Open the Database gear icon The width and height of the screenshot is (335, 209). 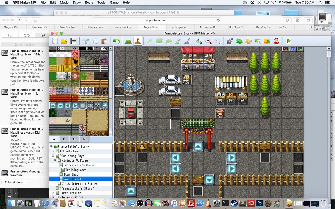tap(230, 41)
